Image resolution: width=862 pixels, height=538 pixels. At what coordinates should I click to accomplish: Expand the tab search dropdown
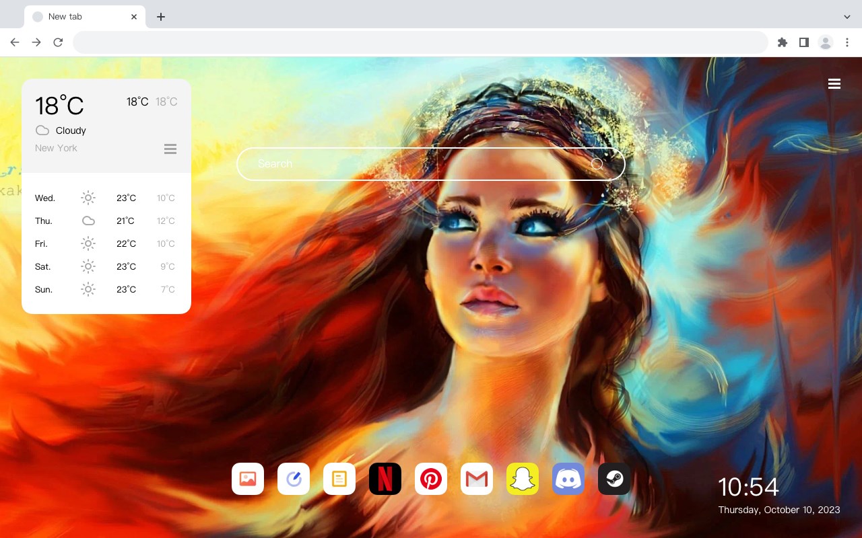click(x=847, y=17)
